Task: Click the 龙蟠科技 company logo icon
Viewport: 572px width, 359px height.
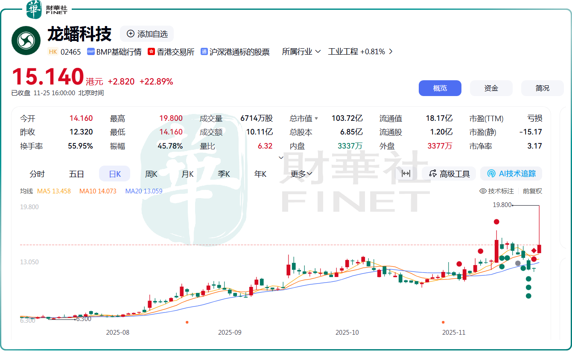Action: tap(26, 41)
